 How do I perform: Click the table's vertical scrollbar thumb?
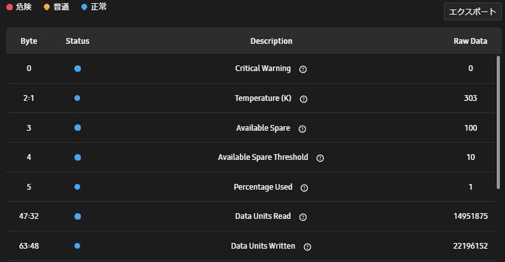(x=498, y=122)
